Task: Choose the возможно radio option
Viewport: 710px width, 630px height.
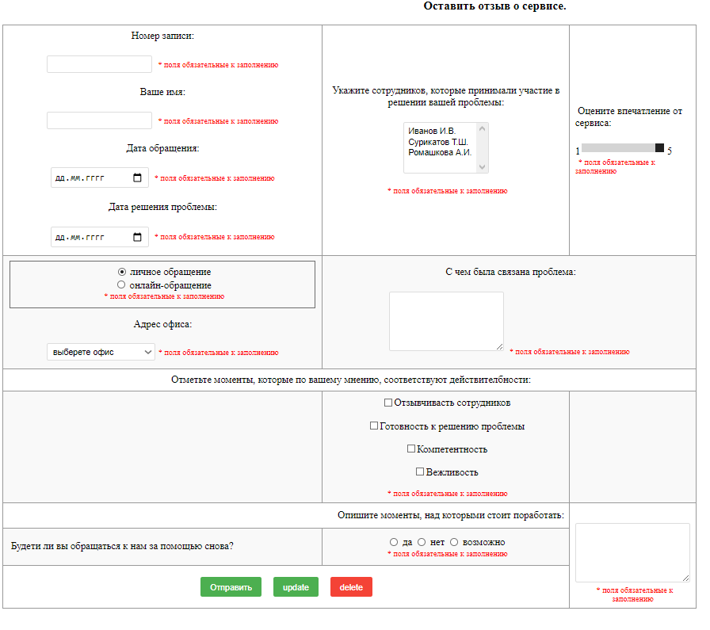Action: coord(454,542)
